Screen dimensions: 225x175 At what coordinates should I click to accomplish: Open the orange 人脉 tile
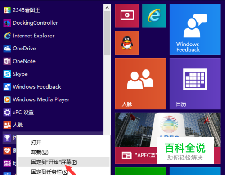(140, 84)
